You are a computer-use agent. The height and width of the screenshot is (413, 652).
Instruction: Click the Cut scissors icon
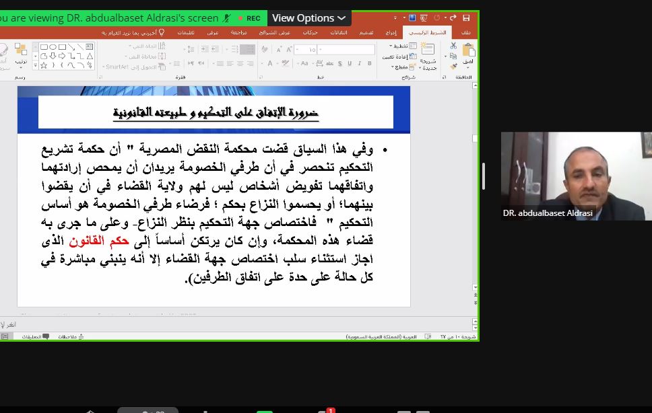(x=453, y=46)
